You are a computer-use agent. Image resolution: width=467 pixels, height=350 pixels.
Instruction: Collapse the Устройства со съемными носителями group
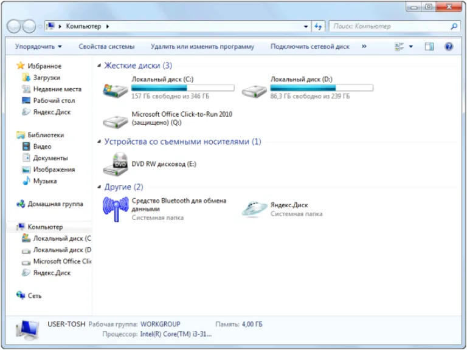99,142
